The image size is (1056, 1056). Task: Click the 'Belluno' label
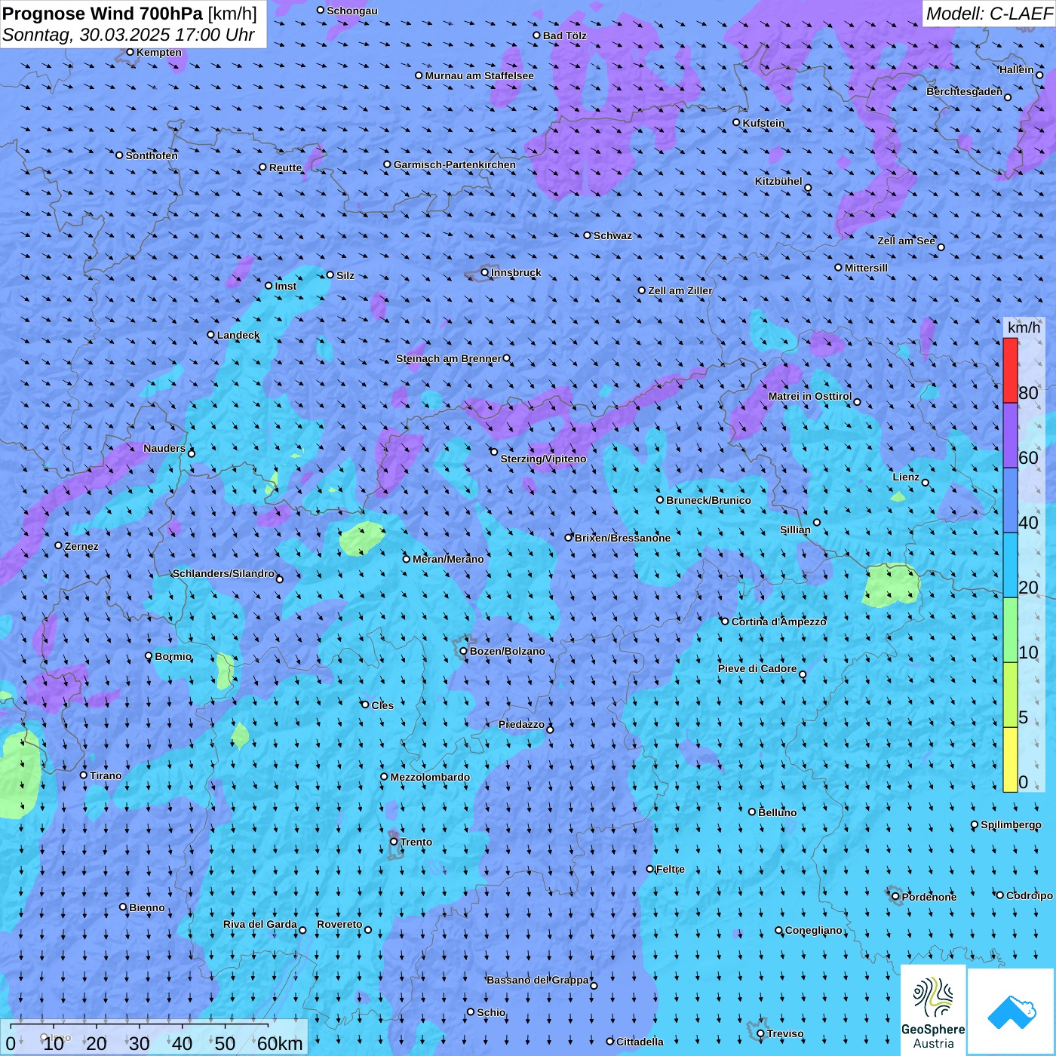coord(777,812)
